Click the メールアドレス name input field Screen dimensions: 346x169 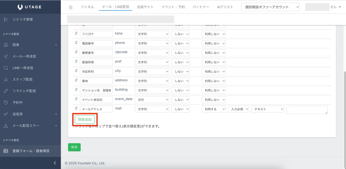coord(96,109)
